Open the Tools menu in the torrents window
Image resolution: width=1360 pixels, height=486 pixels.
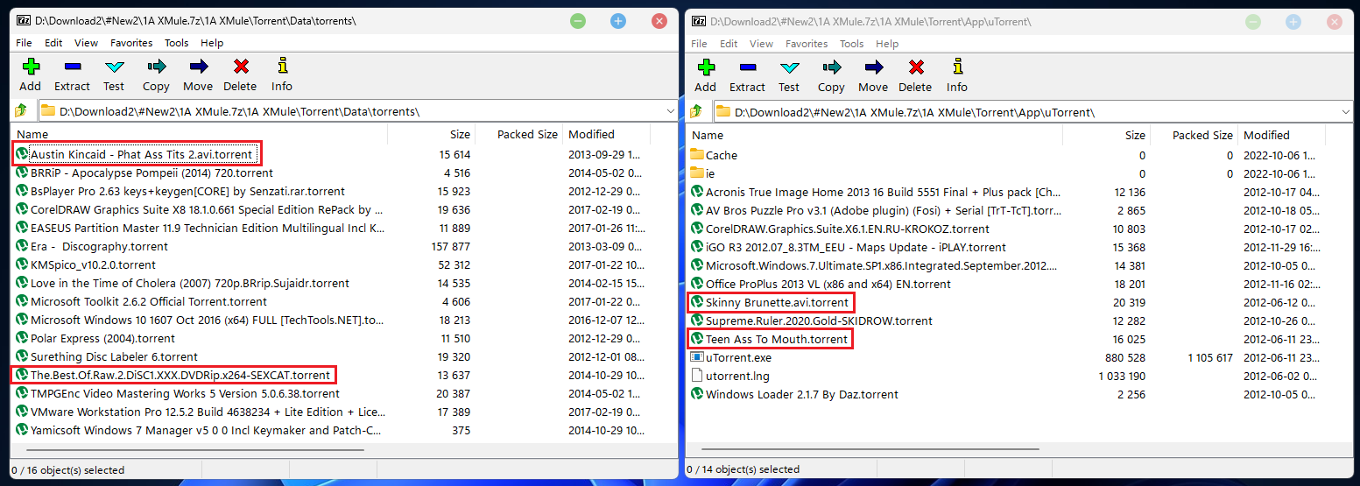177,42
